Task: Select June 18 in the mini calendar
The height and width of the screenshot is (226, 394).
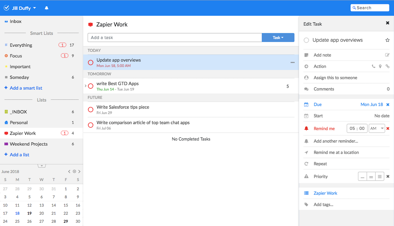Action: click(x=17, y=213)
